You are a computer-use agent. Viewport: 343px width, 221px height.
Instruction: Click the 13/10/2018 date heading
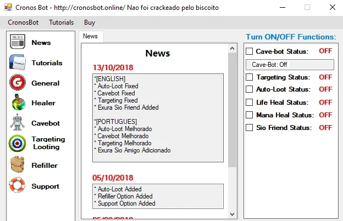click(x=113, y=67)
